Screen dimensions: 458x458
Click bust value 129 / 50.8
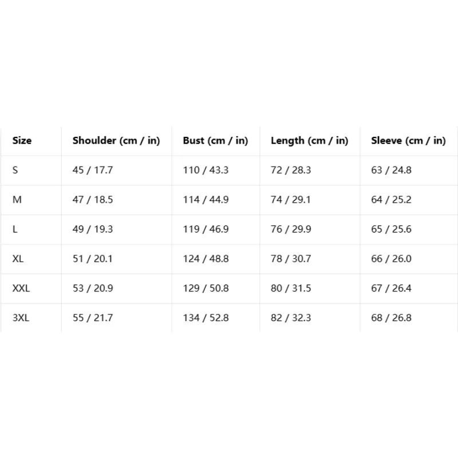pyautogui.click(x=206, y=288)
